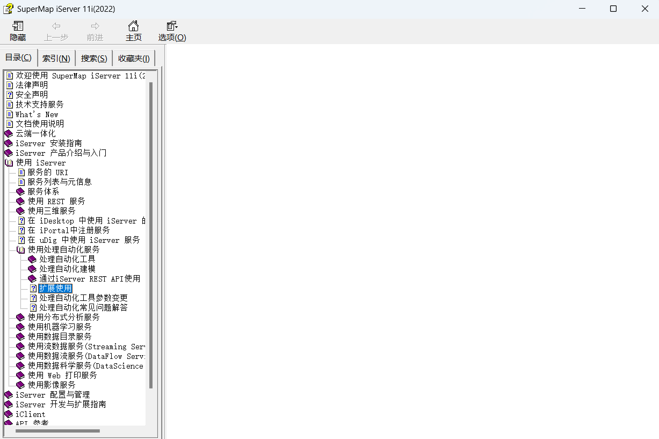Viewport: 659px width, 439px height.
Task: Click book icon beside 通过iServer REST API使用
Action: (x=33, y=278)
